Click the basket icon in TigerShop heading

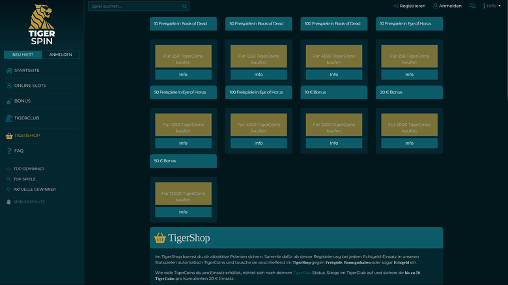(x=160, y=238)
